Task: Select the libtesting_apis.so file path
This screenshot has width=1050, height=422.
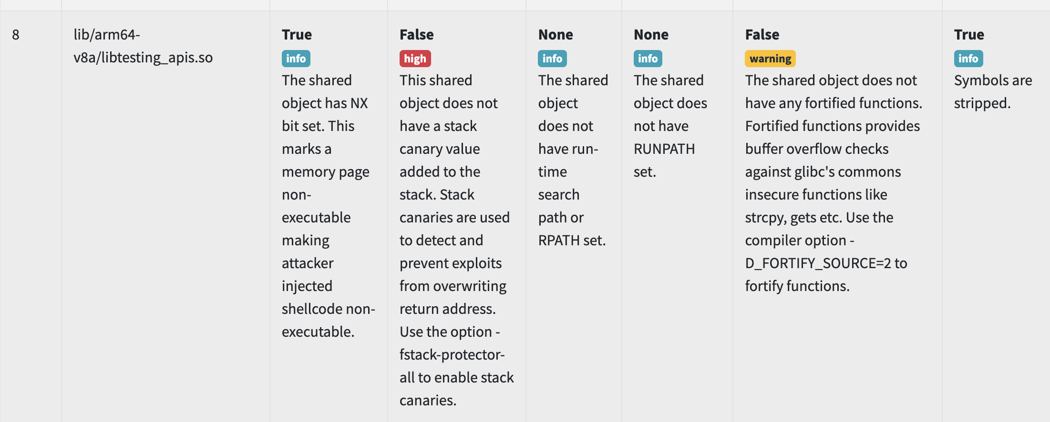Action: point(143,46)
